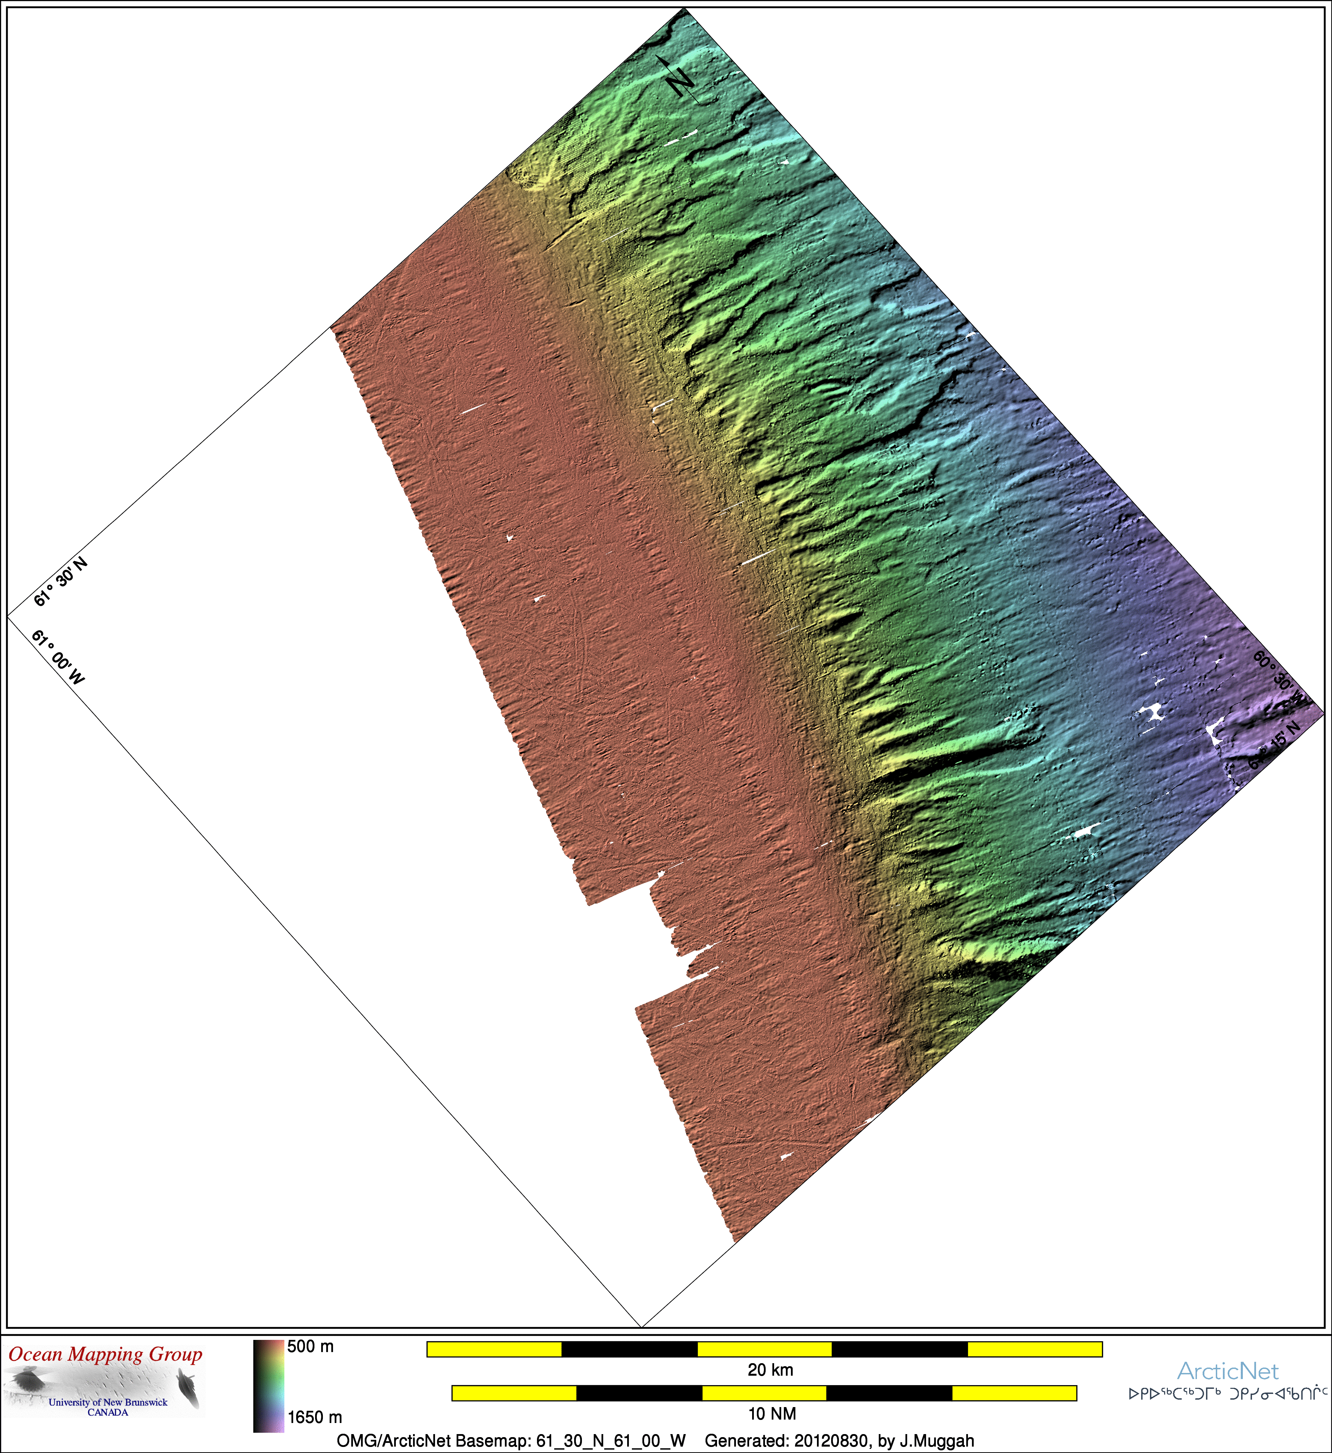Click the last yellow segment of NM scale bar

1014,1393
